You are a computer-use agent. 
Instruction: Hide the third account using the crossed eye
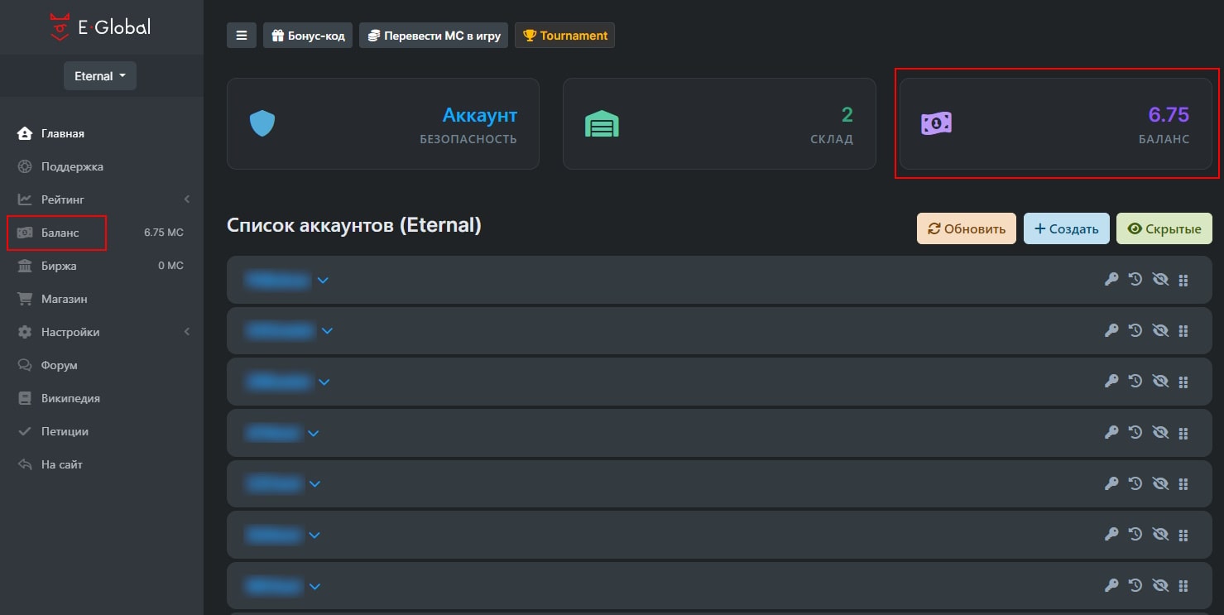[1160, 381]
